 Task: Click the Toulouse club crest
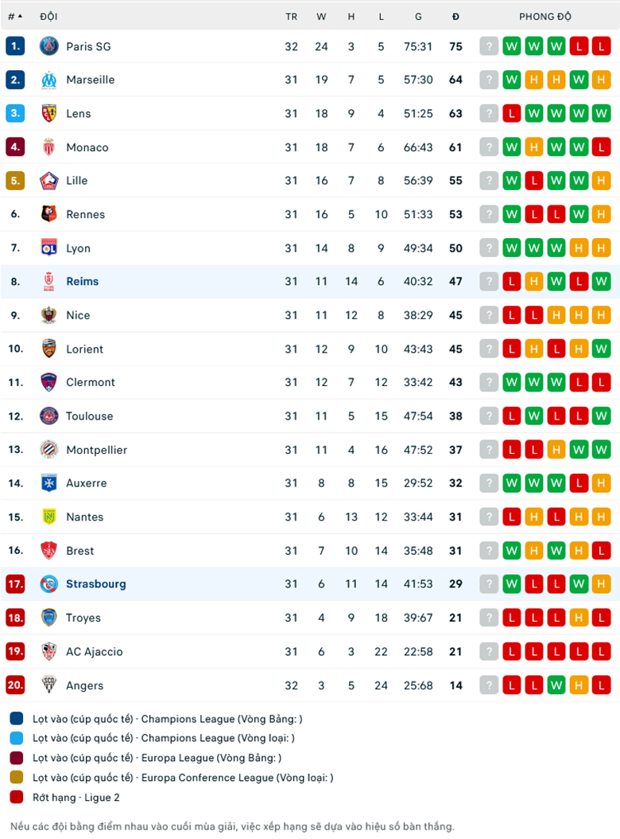49,416
